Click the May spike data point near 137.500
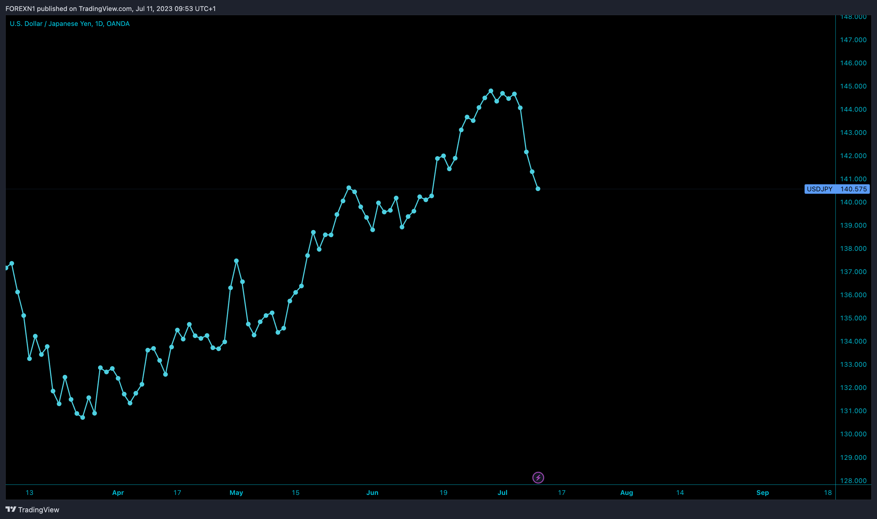The image size is (877, 519). 237,261
